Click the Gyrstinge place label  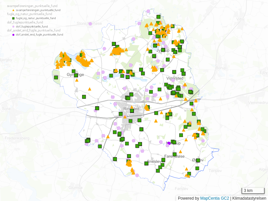click(75, 75)
